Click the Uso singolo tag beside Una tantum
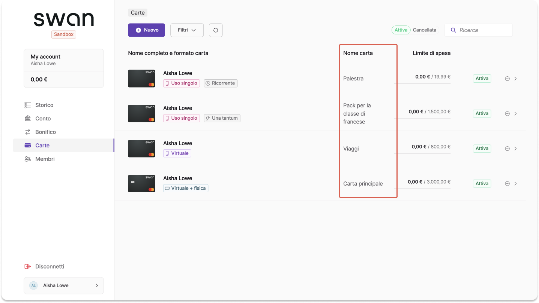This screenshot has width=539, height=303. pos(182,118)
